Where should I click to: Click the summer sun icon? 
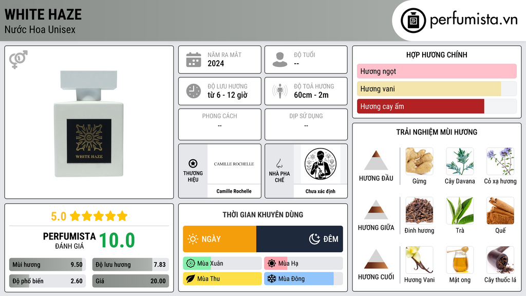[272, 264]
